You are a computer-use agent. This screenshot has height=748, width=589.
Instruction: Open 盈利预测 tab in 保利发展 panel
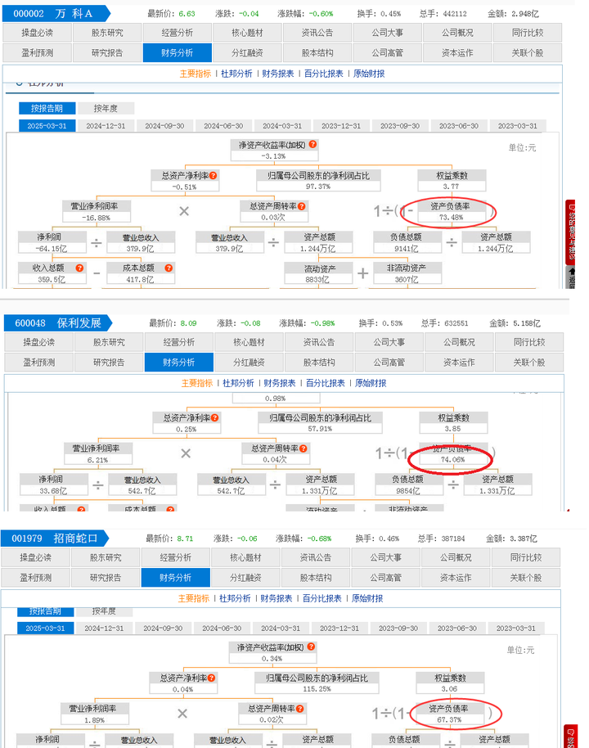[x=39, y=363]
